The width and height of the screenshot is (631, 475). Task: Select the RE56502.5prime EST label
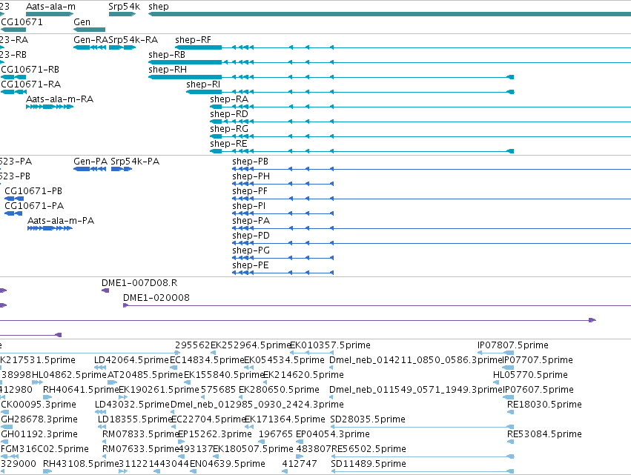pos(369,449)
